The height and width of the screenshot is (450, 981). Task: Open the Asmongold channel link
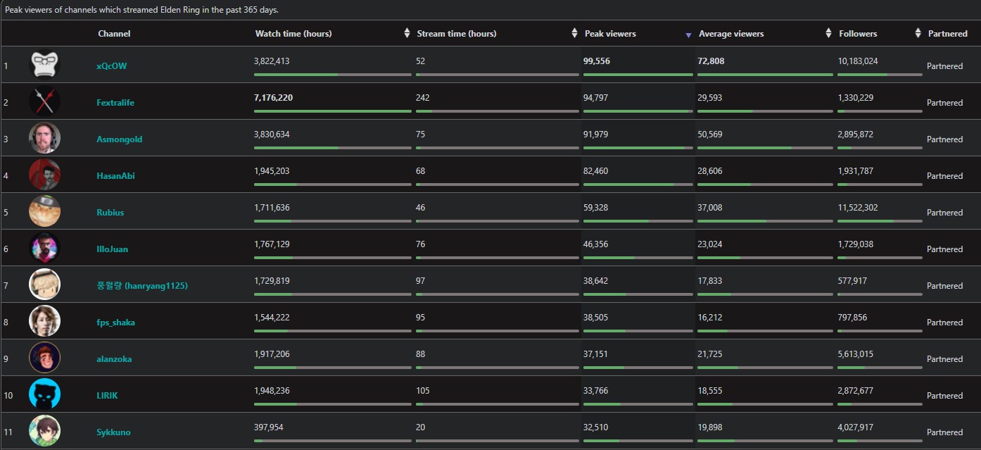[x=120, y=139]
